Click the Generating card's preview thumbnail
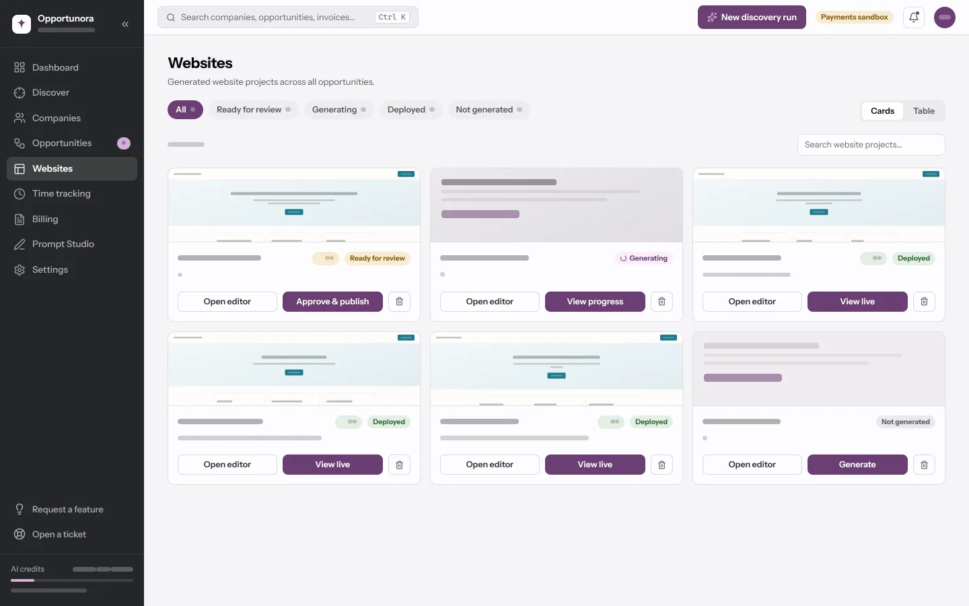Viewport: 969px width, 606px height. (557, 205)
